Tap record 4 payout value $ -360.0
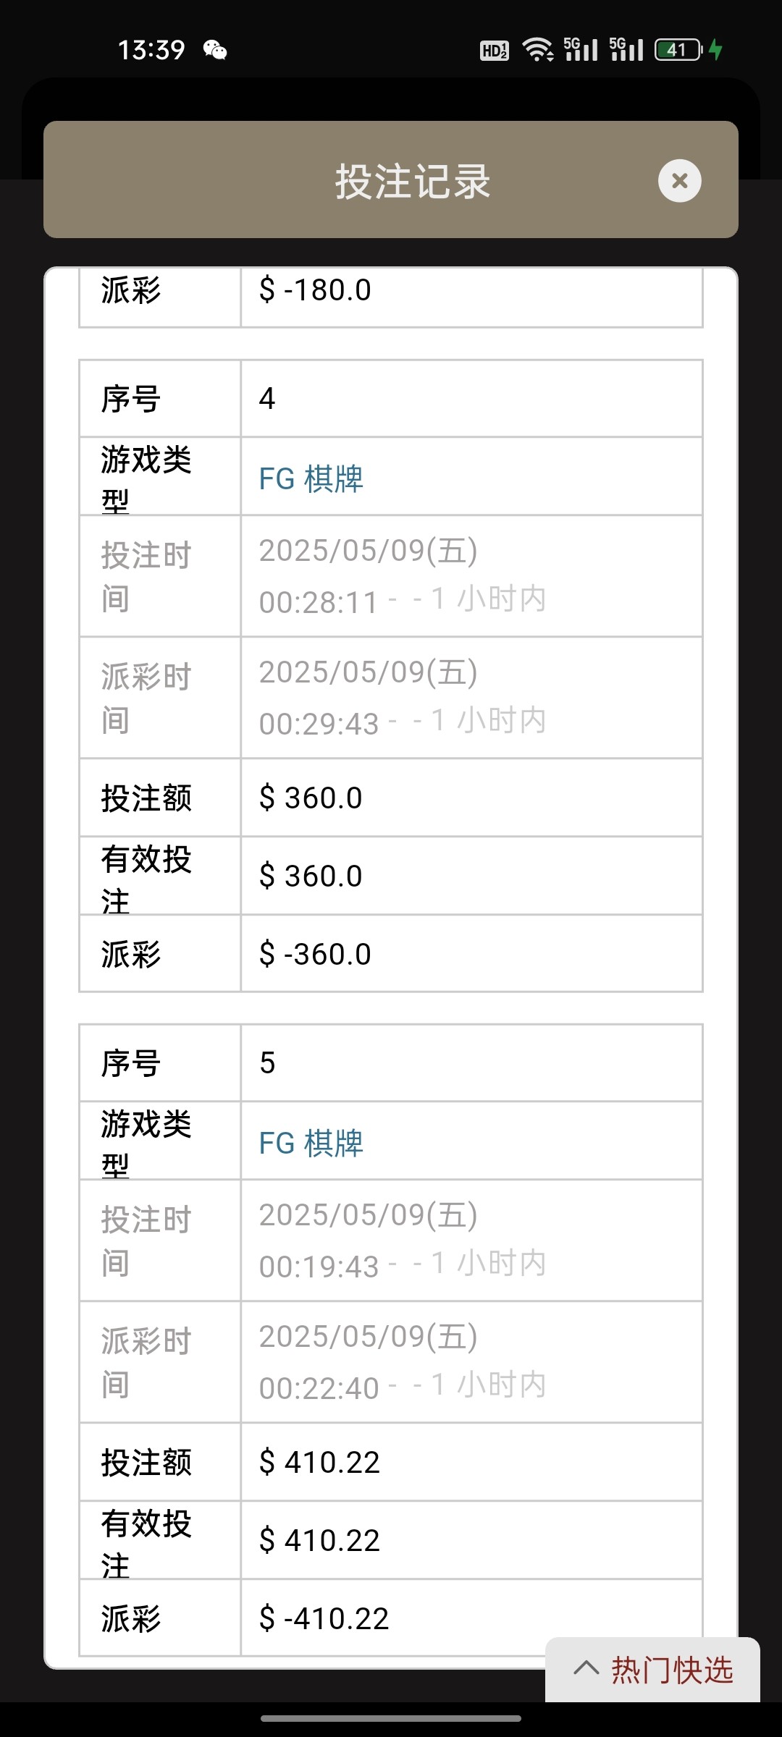Screen dimensions: 782x1737 pyautogui.click(x=315, y=955)
